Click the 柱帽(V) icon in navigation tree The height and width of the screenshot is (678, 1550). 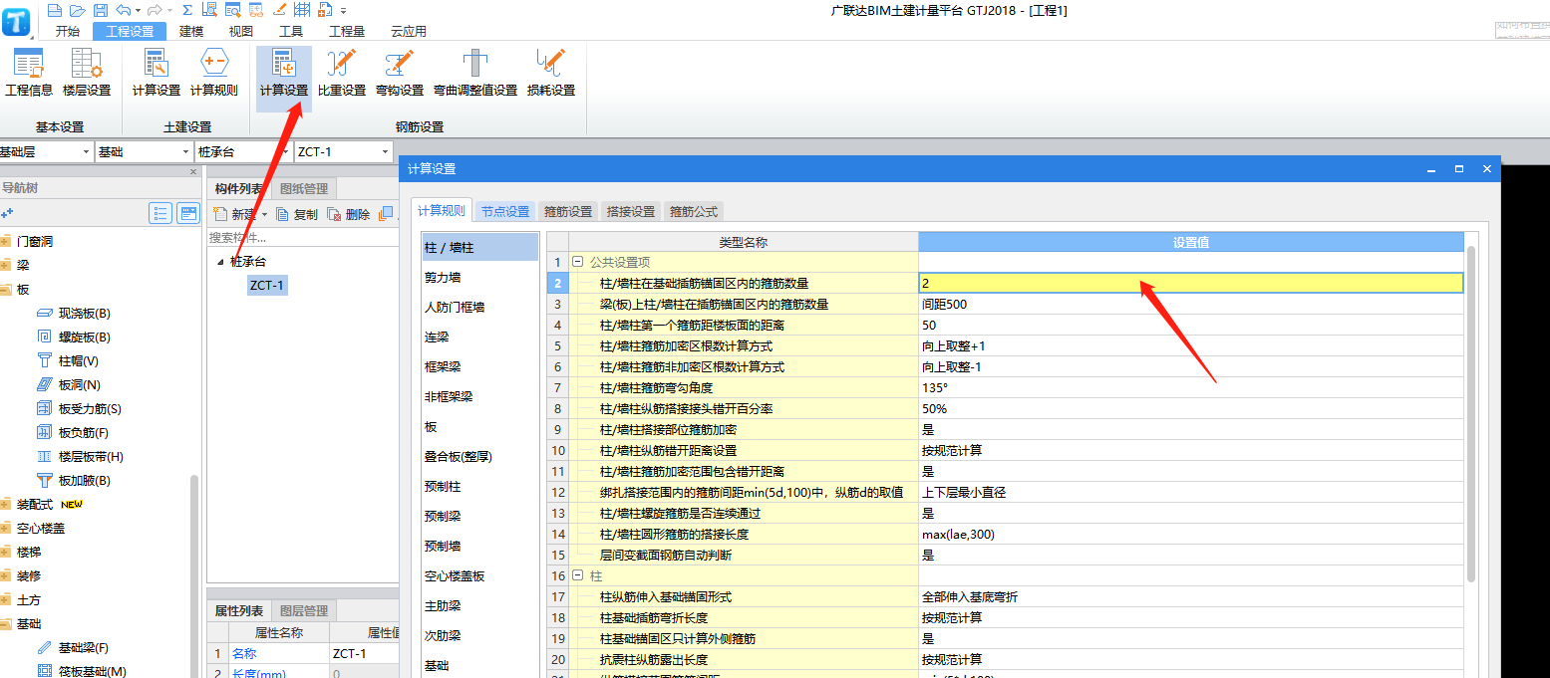(44, 361)
